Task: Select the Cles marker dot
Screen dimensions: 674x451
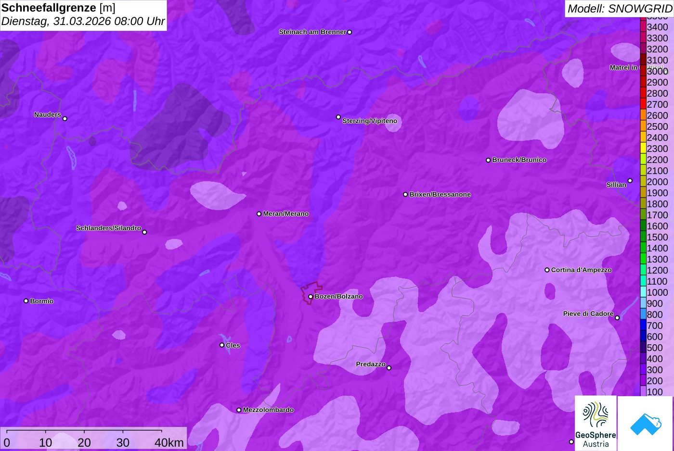Action: 222,345
